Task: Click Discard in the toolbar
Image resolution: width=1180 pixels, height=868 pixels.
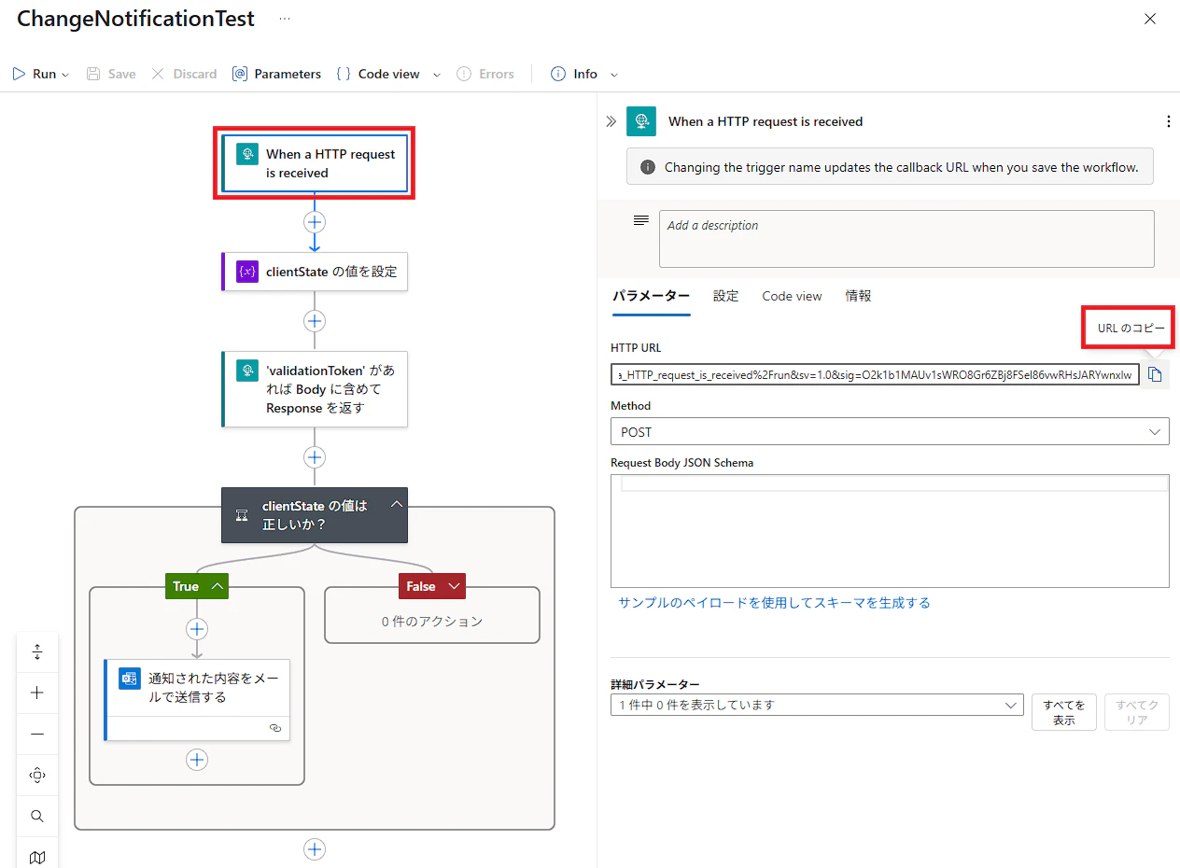Action: coord(184,74)
